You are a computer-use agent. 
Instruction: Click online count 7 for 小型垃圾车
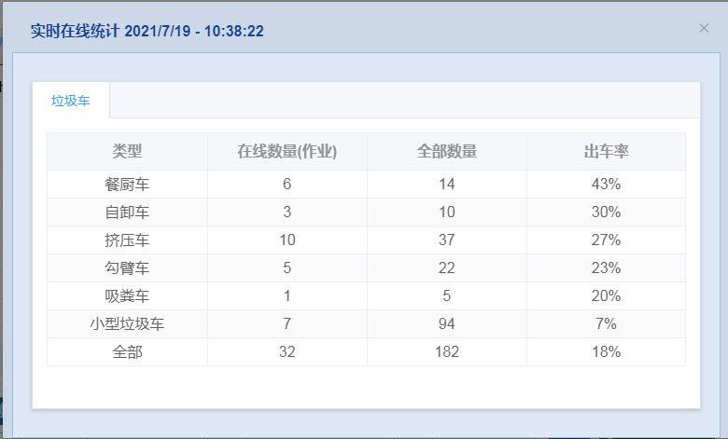pos(287,323)
